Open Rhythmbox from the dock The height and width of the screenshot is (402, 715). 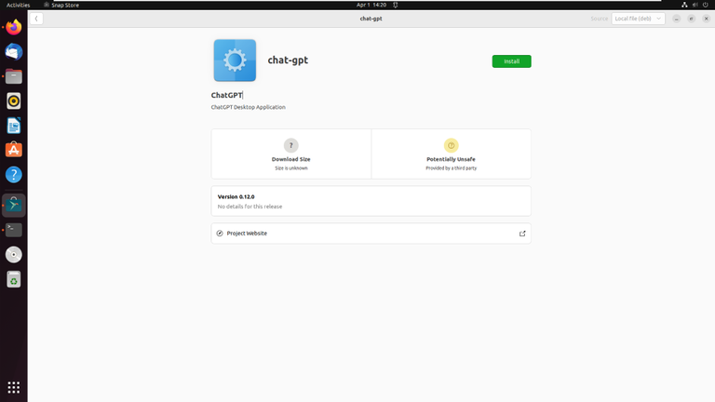pyautogui.click(x=14, y=101)
